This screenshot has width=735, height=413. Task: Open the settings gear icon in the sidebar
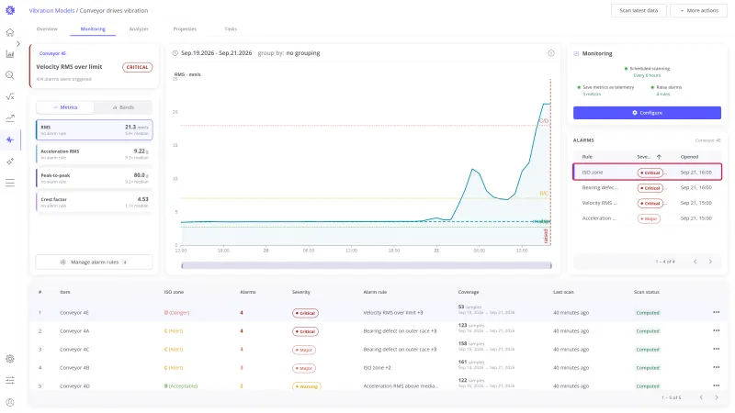click(10, 359)
